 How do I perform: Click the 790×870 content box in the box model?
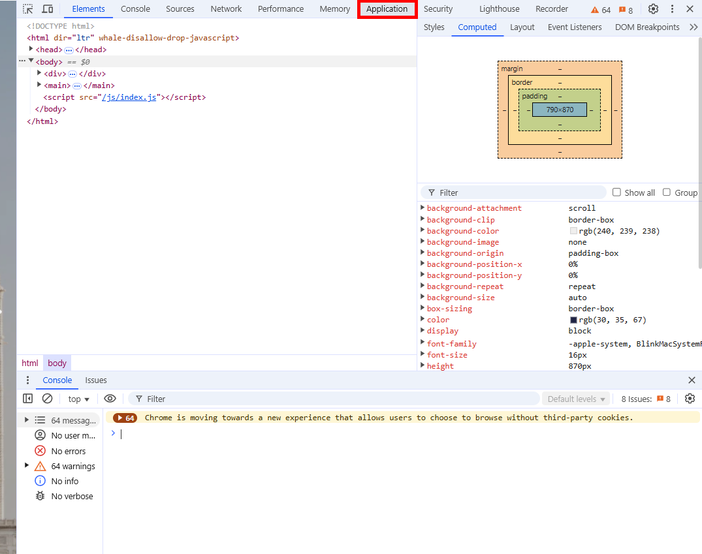[560, 110]
